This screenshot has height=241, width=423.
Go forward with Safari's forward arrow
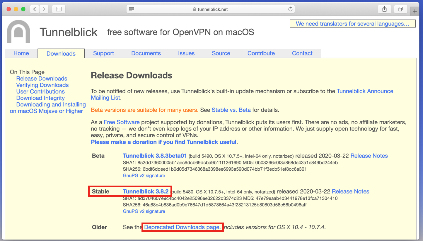tap(44, 9)
